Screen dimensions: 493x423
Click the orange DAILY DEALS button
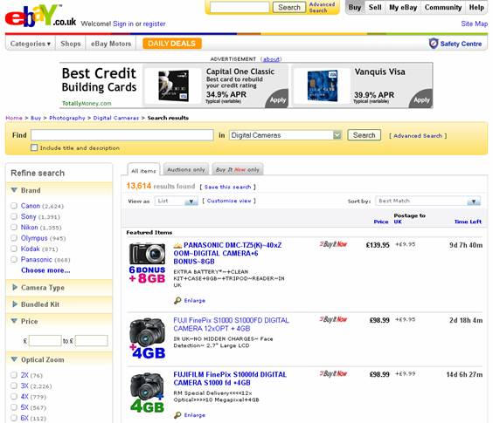click(172, 44)
